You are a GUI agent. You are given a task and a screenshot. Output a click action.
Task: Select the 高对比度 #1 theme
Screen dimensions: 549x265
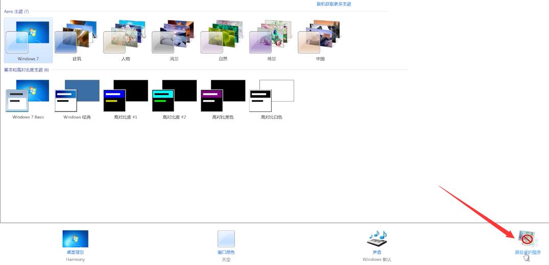coord(125,97)
